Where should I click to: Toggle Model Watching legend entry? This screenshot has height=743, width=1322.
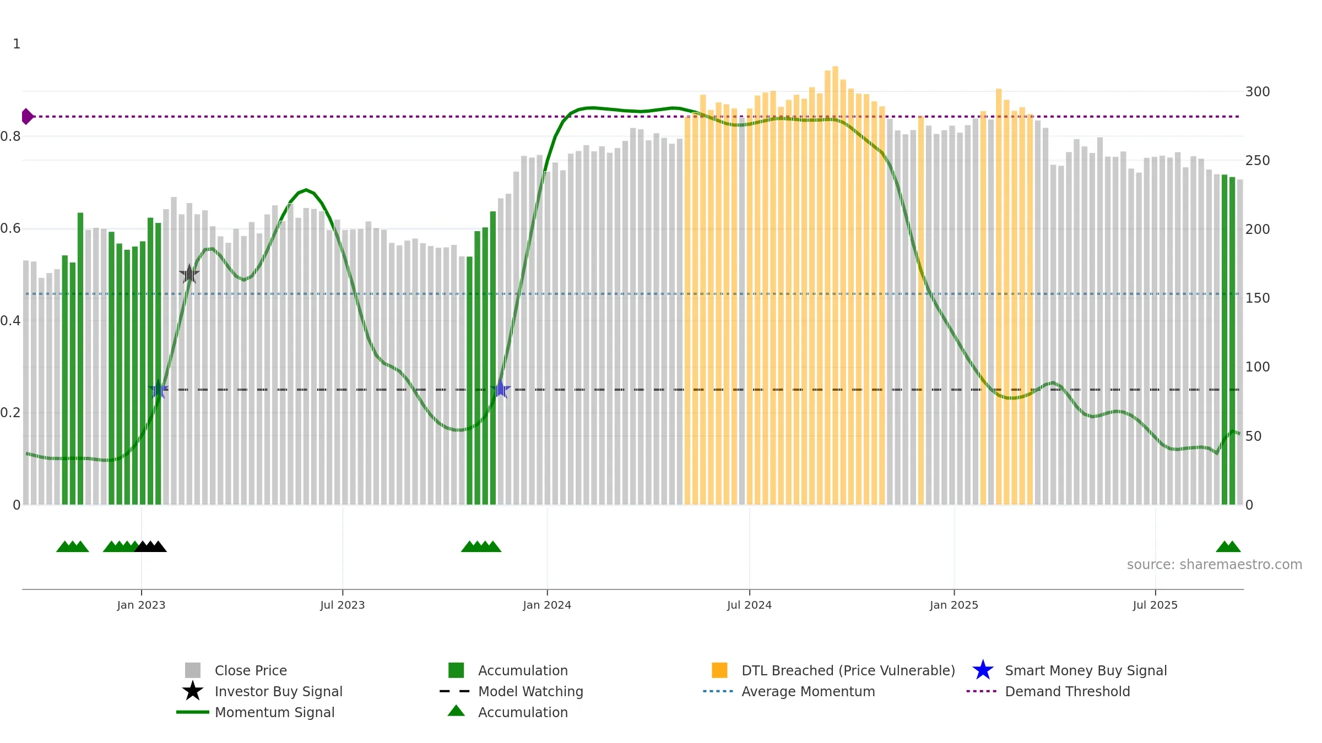(512, 691)
